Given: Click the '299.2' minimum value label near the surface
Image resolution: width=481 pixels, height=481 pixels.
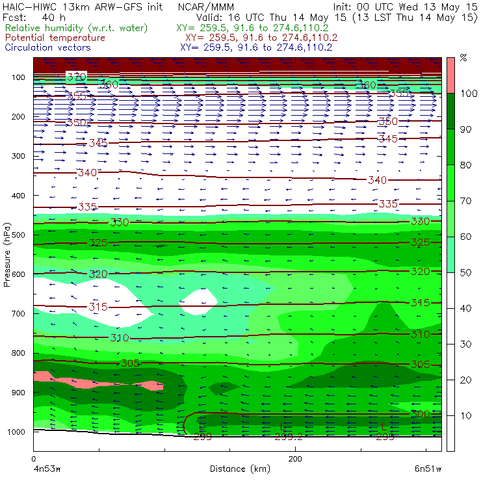Looking at the screenshot, I should (289, 437).
